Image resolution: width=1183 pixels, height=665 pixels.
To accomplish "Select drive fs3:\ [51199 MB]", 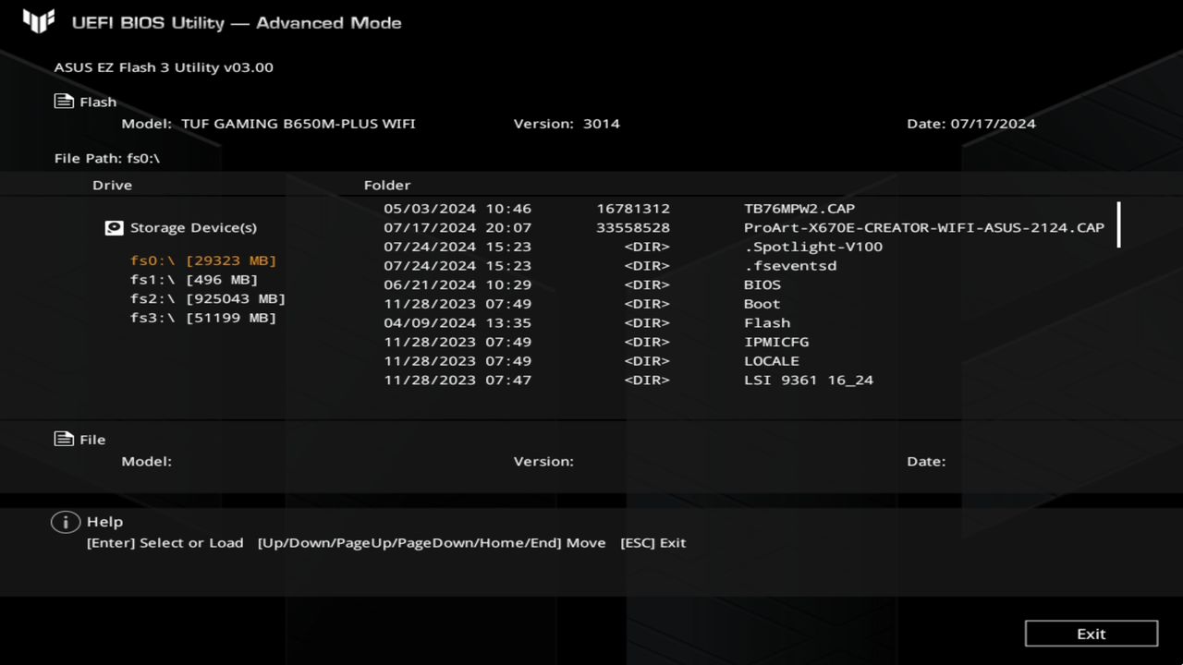I will [x=203, y=318].
